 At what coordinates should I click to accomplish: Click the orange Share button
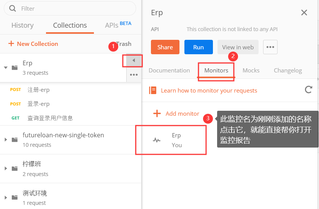[x=165, y=47]
